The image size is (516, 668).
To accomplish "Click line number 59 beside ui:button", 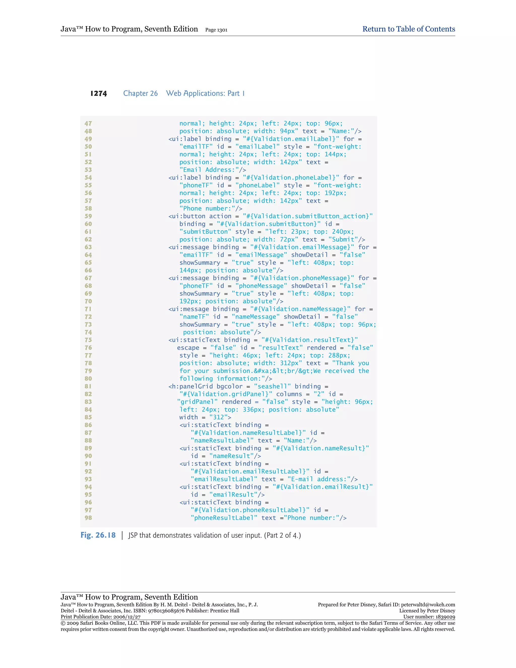I will (88, 216).
